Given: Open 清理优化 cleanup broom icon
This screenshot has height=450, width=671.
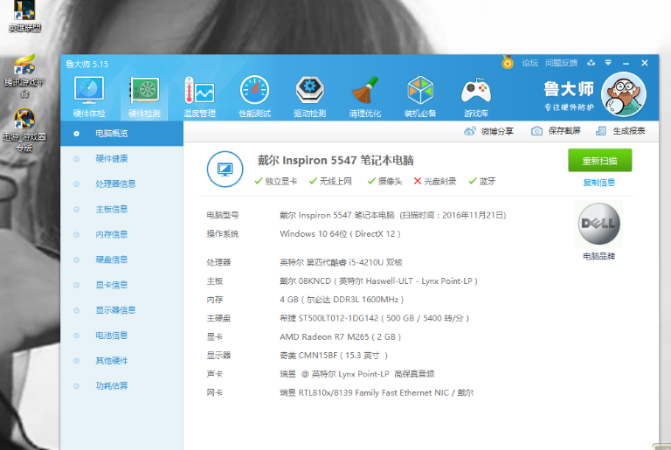Looking at the screenshot, I should click(x=365, y=97).
